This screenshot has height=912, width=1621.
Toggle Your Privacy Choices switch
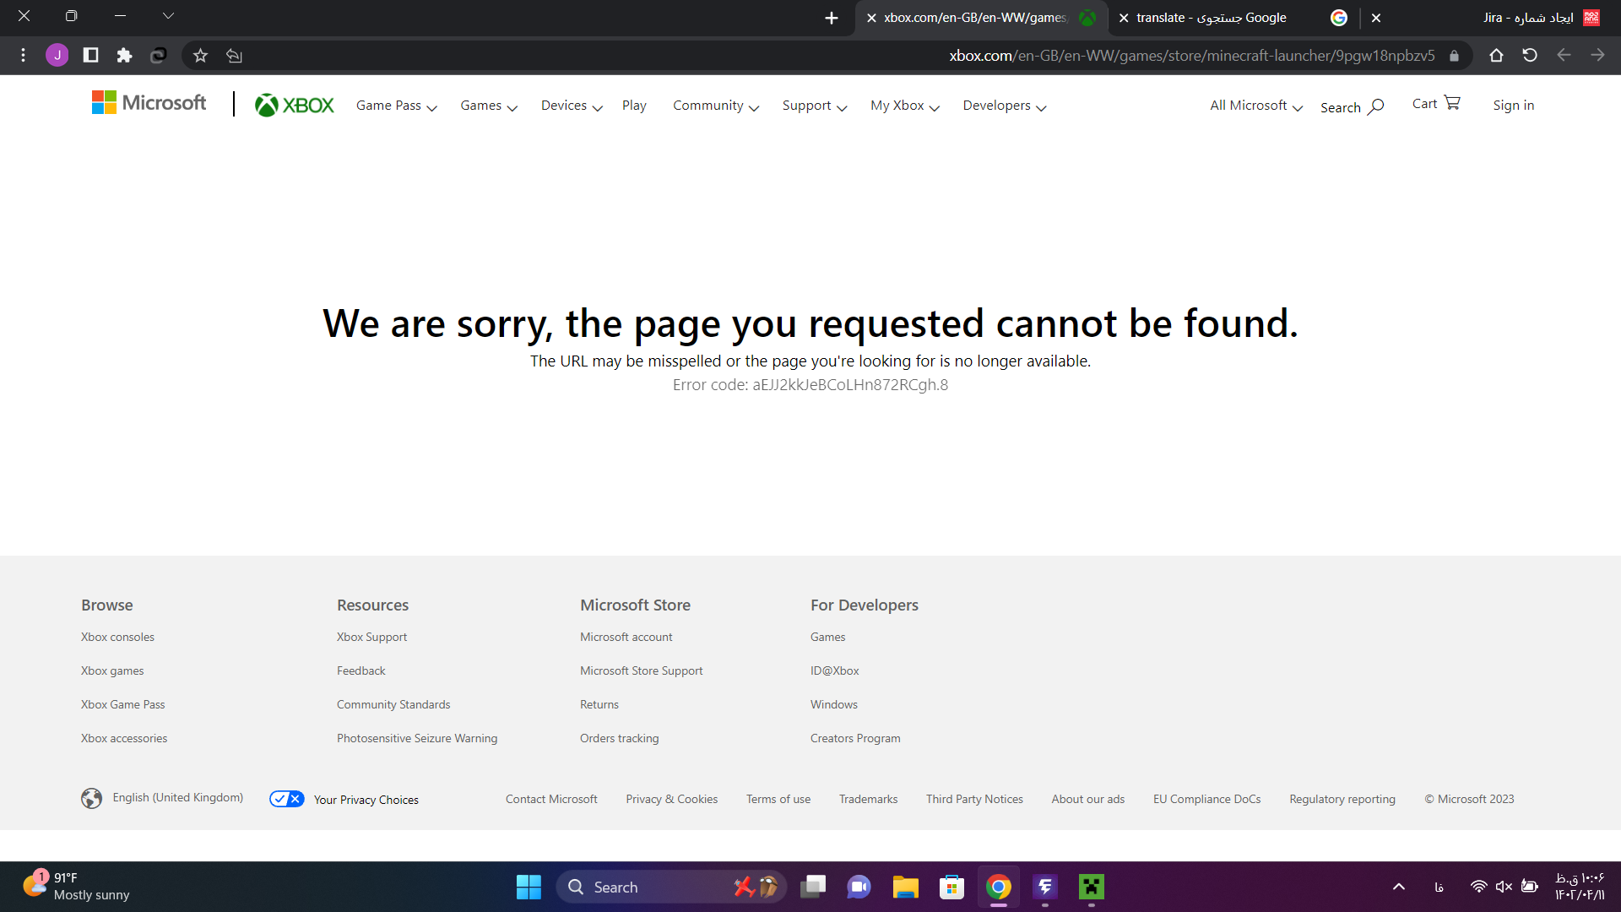point(287,799)
